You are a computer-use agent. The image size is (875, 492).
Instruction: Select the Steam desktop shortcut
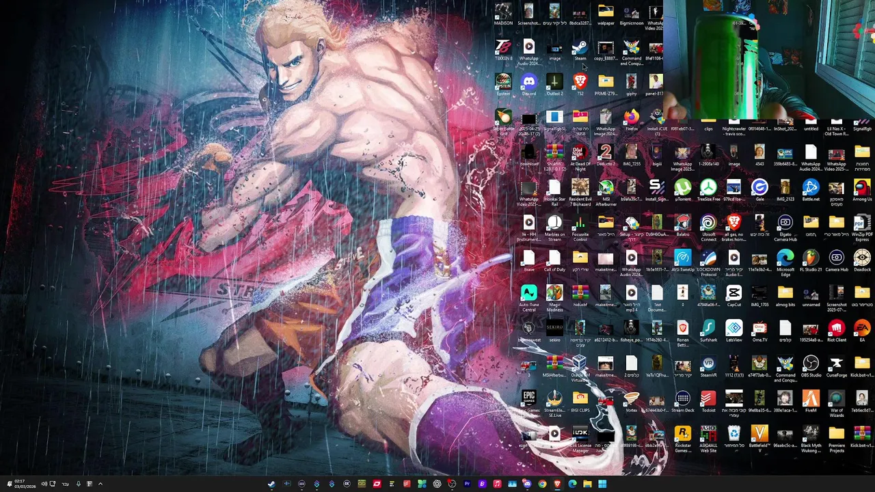pos(580,51)
